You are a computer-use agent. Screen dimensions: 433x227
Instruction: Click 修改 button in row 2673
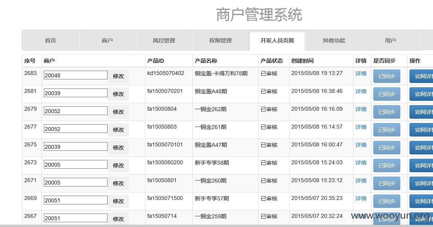point(118,165)
